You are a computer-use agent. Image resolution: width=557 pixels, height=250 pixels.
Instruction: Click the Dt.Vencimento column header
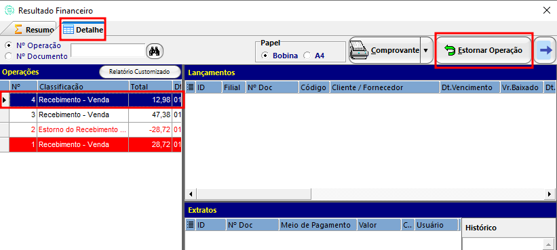tap(469, 87)
